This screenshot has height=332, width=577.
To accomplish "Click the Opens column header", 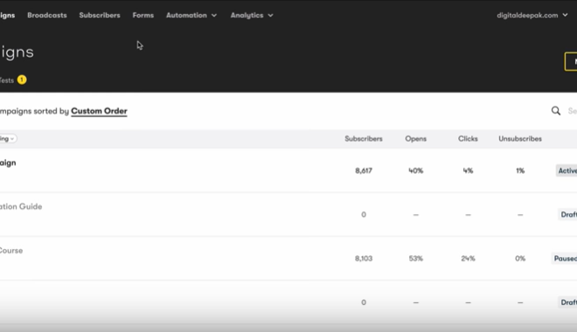I will click(416, 139).
